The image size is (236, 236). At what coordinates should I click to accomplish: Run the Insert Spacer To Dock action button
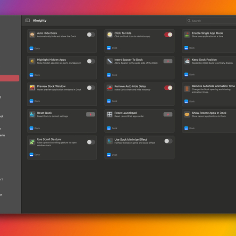point(168,61)
